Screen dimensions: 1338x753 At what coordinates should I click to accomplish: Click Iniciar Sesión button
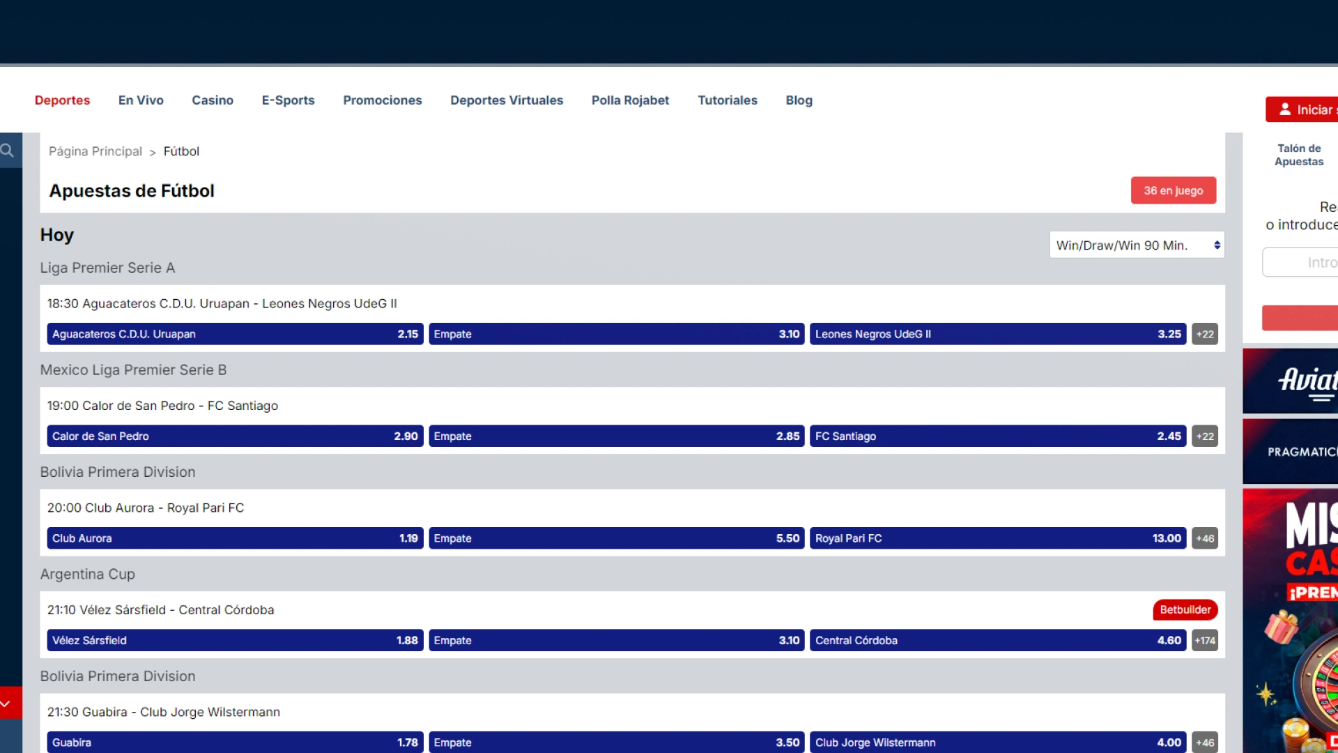(x=1305, y=109)
